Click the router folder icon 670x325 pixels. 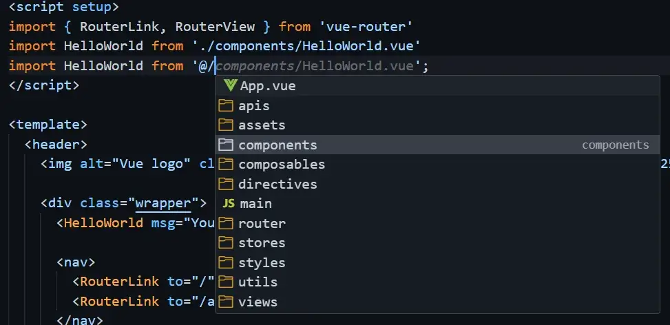[x=226, y=223]
